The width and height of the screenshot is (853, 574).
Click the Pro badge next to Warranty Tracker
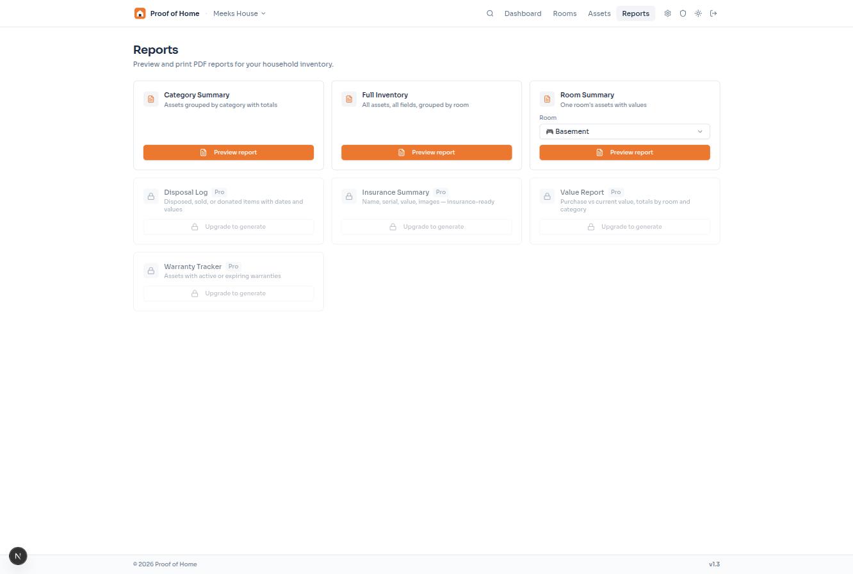coord(233,266)
